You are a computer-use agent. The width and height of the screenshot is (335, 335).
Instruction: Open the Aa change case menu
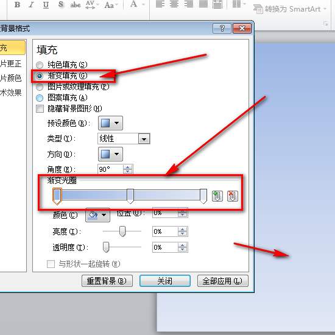[x=111, y=4]
